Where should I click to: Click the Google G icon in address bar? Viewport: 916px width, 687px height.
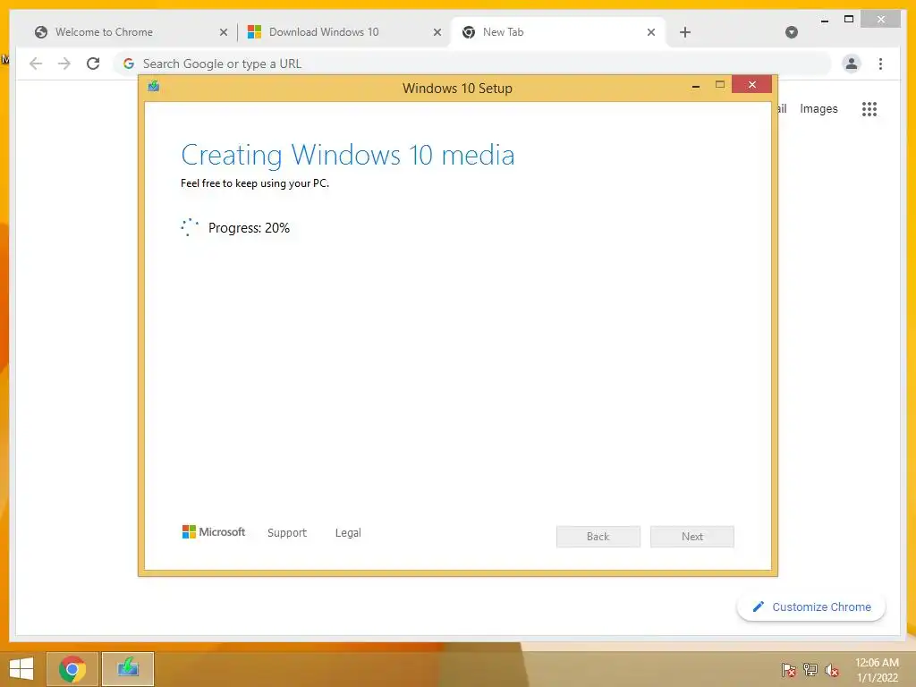click(x=129, y=64)
